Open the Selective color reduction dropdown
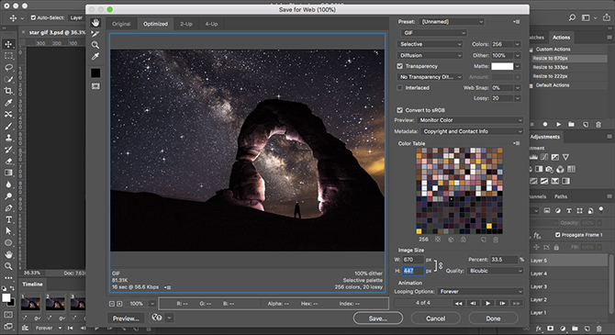 (430, 44)
